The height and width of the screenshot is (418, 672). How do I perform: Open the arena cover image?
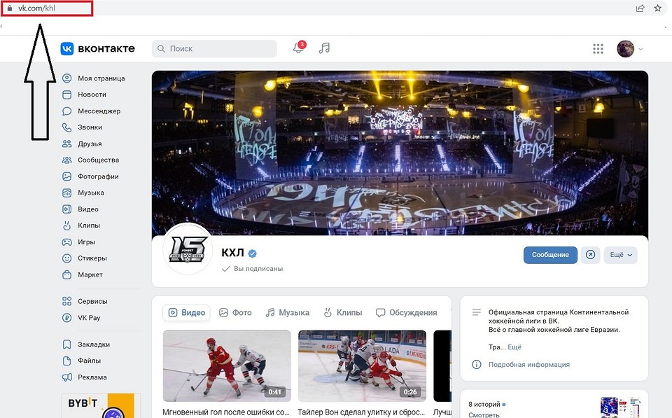click(400, 153)
